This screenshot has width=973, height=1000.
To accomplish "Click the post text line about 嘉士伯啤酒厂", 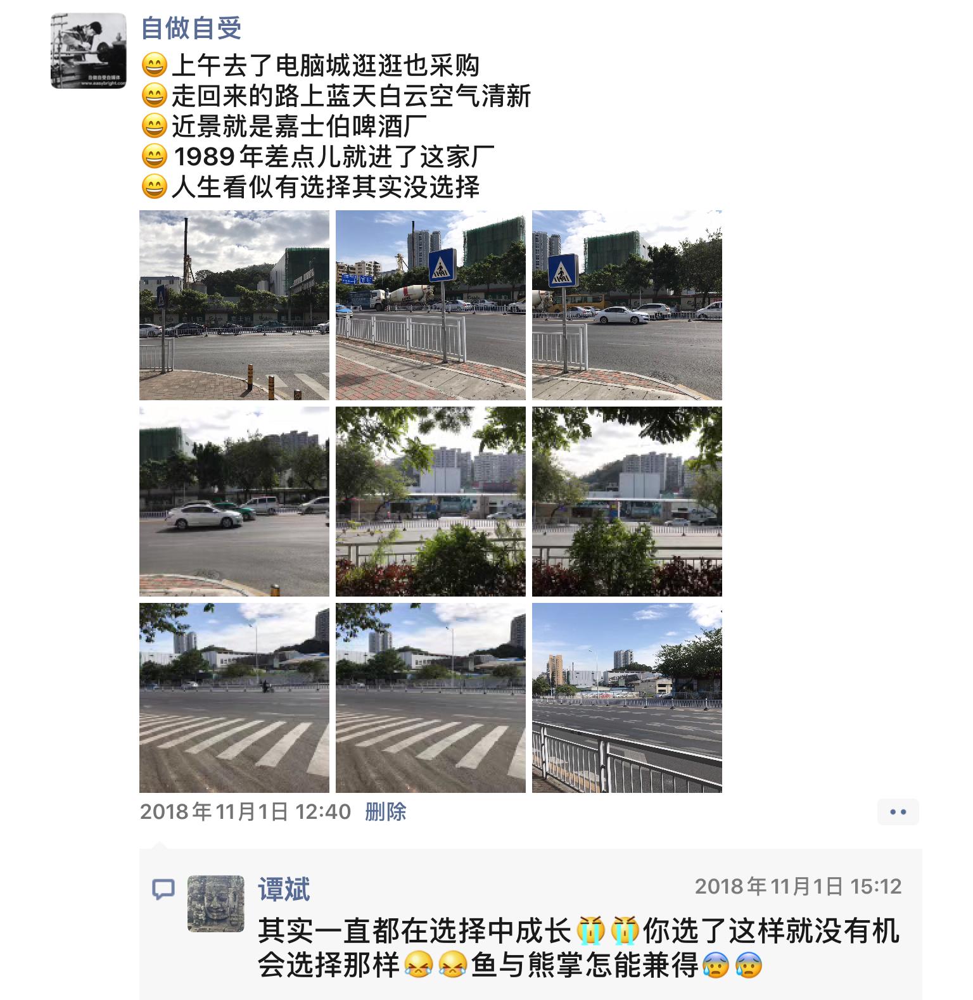I will 284,126.
